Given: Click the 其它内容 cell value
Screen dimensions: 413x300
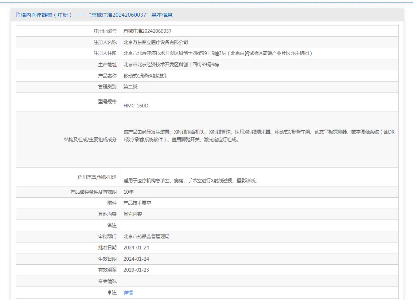Looking at the screenshot, I should pyautogui.click(x=133, y=214).
